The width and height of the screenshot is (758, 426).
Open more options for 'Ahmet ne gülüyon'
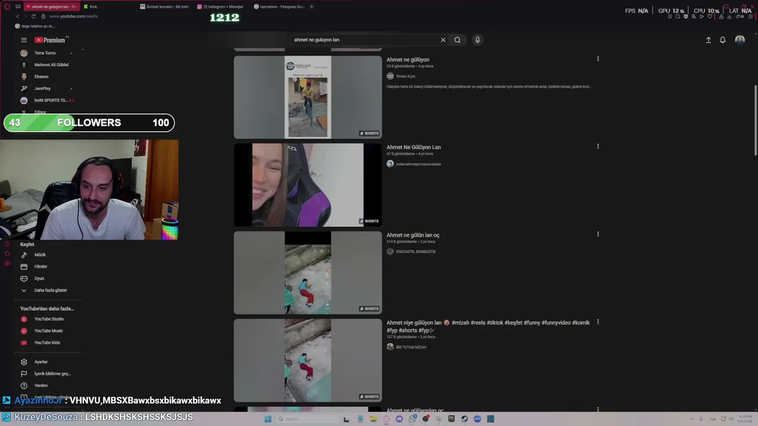coord(598,59)
